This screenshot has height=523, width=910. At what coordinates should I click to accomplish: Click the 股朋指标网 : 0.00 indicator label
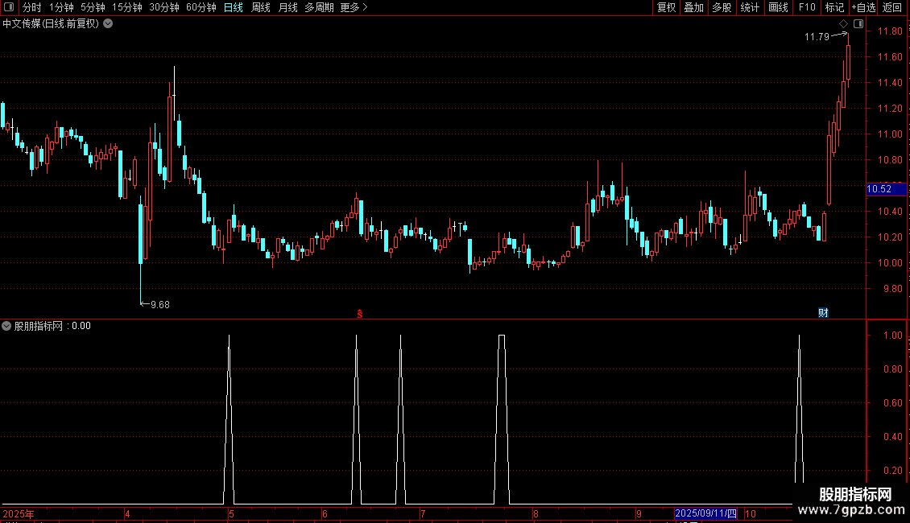point(52,326)
